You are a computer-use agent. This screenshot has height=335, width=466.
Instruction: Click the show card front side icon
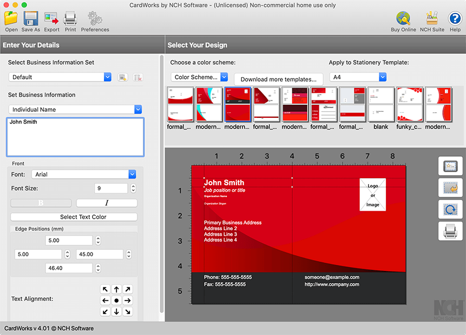(x=450, y=166)
